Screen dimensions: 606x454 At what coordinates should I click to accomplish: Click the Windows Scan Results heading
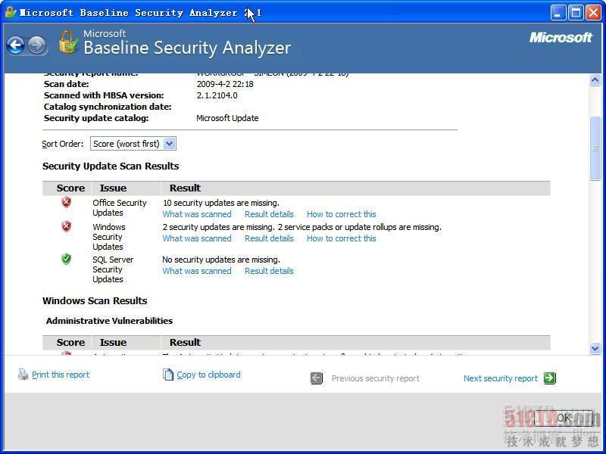pos(95,300)
